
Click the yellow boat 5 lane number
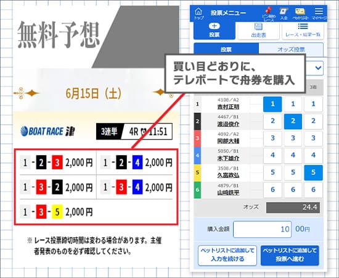pyautogui.click(x=197, y=173)
